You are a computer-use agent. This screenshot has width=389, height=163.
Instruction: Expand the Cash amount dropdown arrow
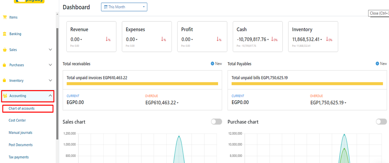[x=268, y=40]
